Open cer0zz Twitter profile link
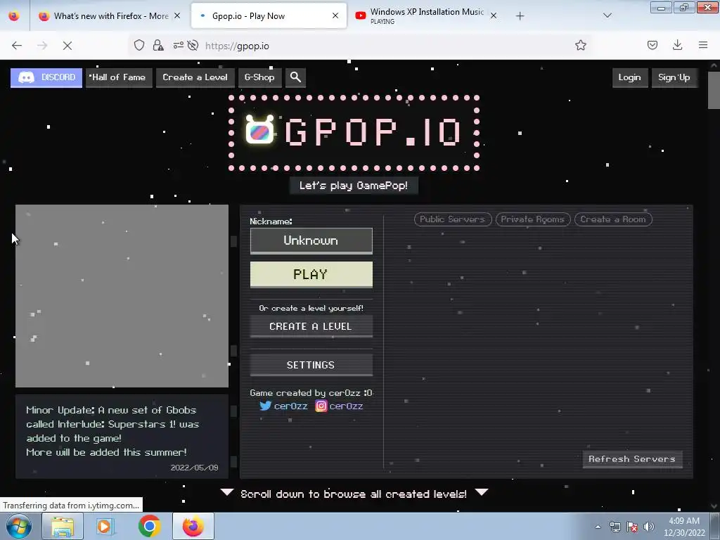Screen dimensions: 720x540 (284, 406)
